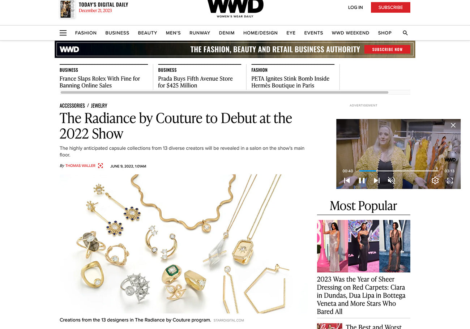Image resolution: width=470 pixels, height=329 pixels.
Task: Seek on the video progress bar
Action: coord(399,171)
